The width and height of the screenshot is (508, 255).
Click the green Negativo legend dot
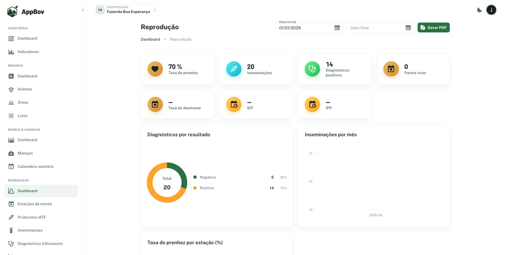[195, 177]
